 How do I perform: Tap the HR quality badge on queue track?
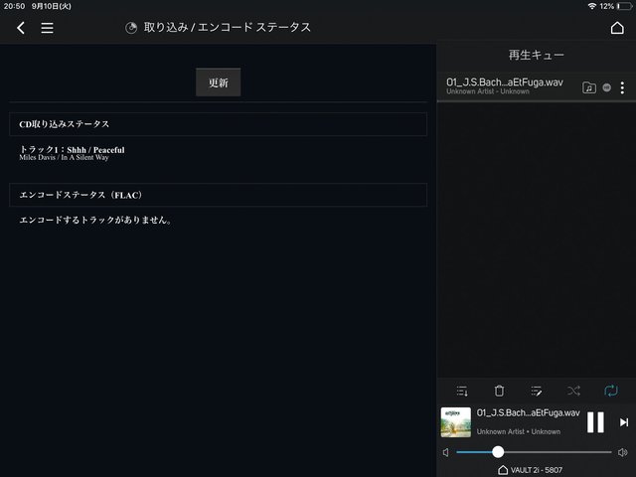tap(607, 87)
